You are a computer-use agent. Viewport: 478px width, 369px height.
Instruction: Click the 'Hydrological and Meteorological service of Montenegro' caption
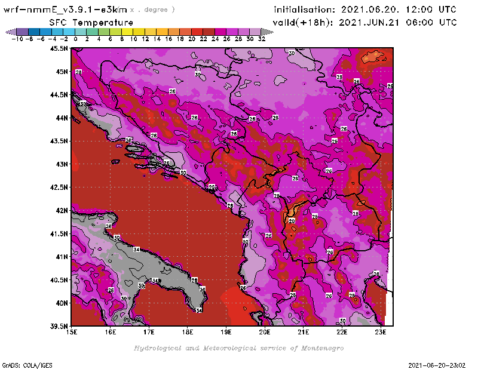[238, 348]
